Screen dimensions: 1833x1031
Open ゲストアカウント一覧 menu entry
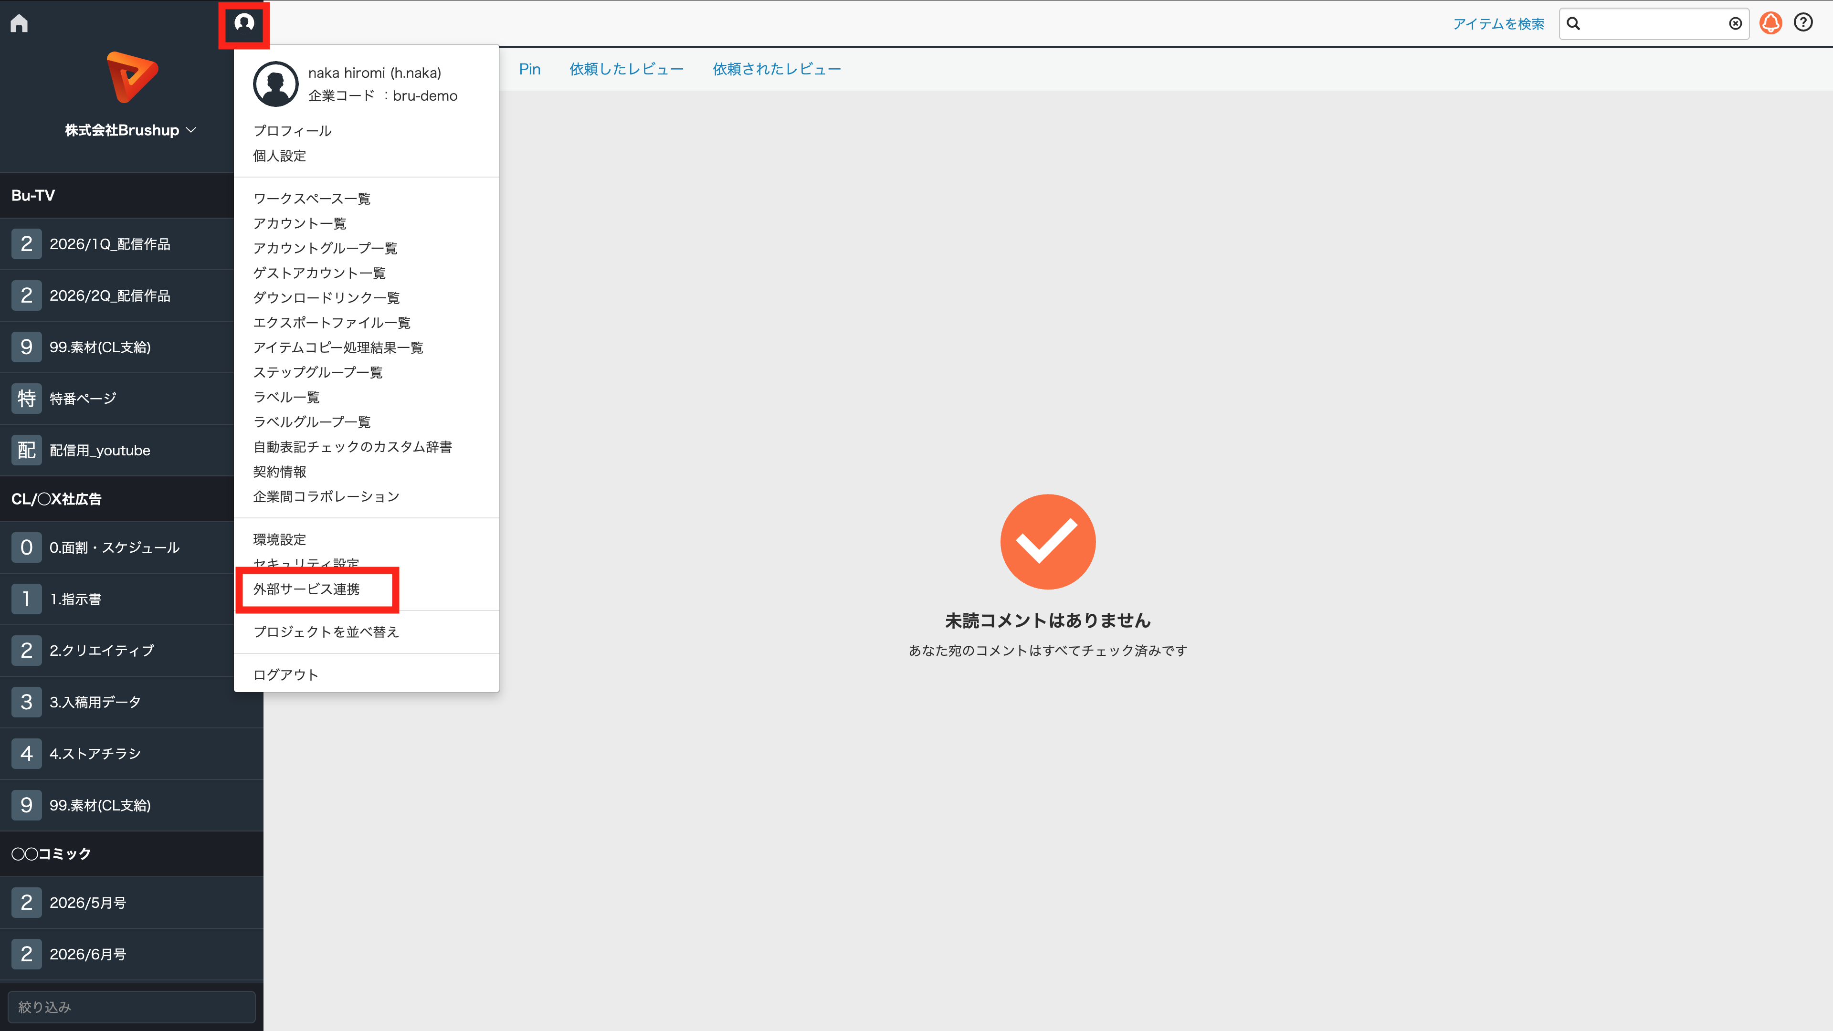(x=319, y=273)
